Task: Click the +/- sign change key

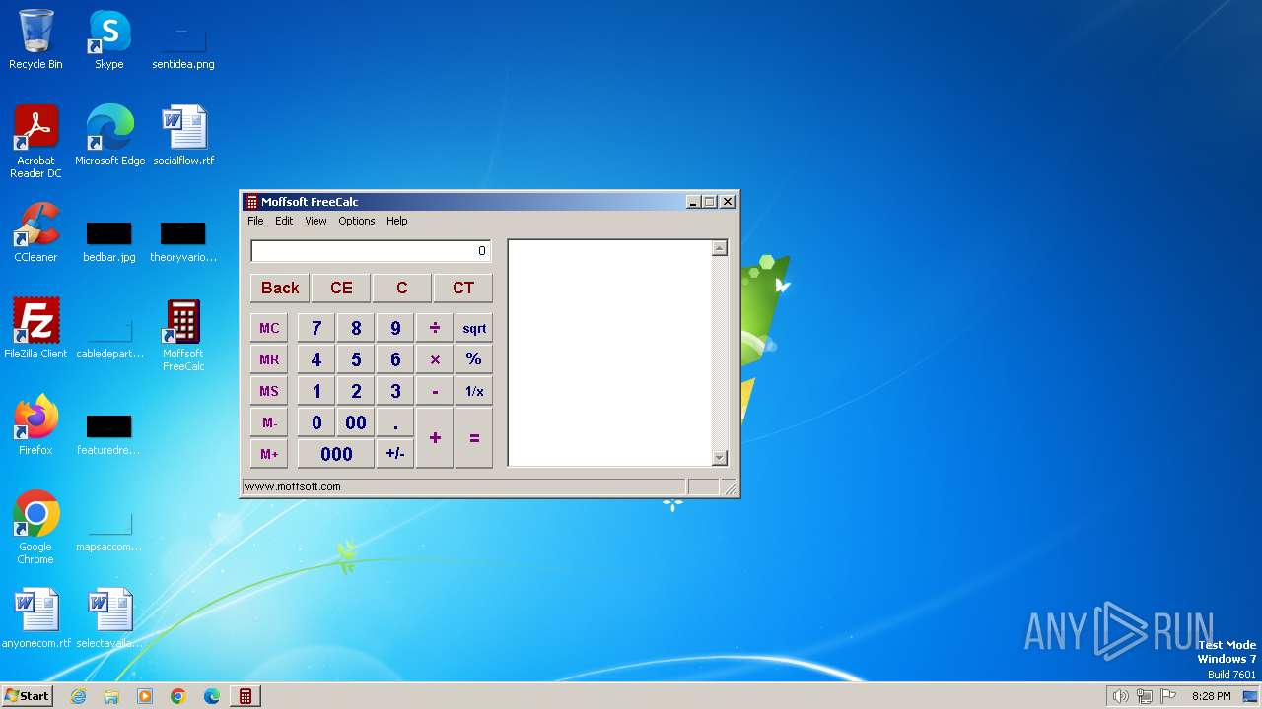Action: pos(395,454)
